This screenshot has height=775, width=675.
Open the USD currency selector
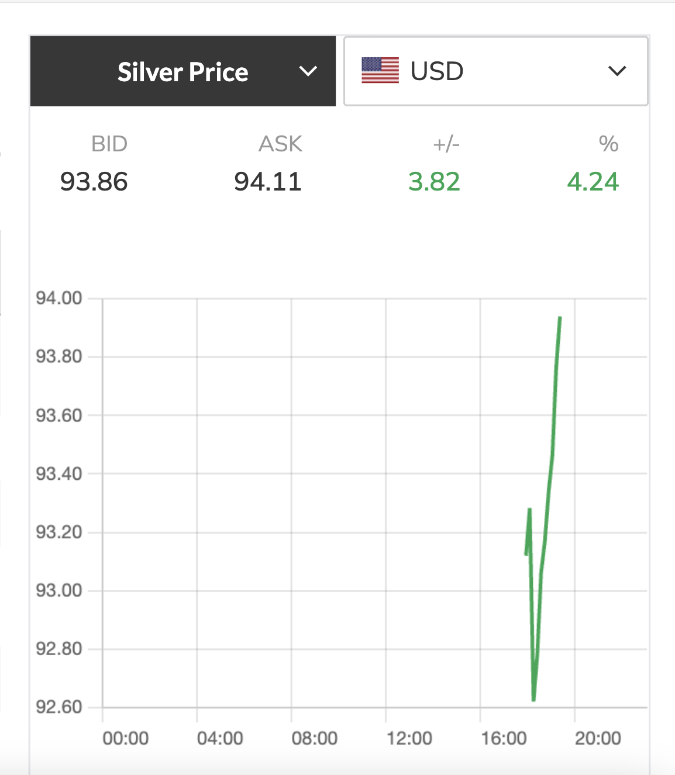[495, 71]
